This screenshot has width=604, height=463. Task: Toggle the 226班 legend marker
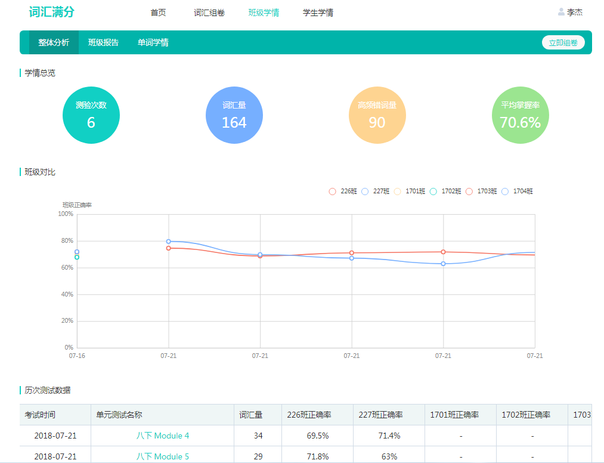333,191
